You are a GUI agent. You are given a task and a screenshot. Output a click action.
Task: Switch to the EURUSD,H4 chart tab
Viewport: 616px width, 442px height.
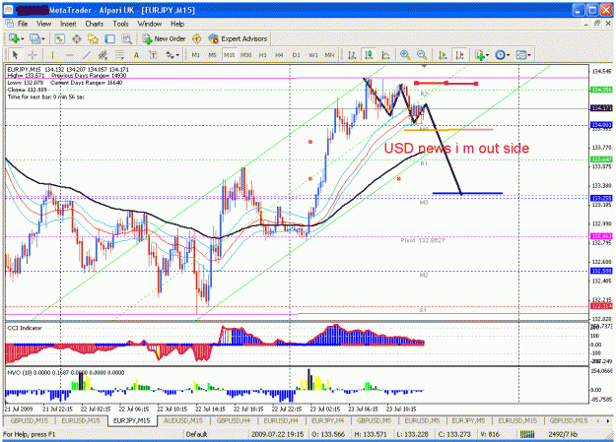point(281,420)
